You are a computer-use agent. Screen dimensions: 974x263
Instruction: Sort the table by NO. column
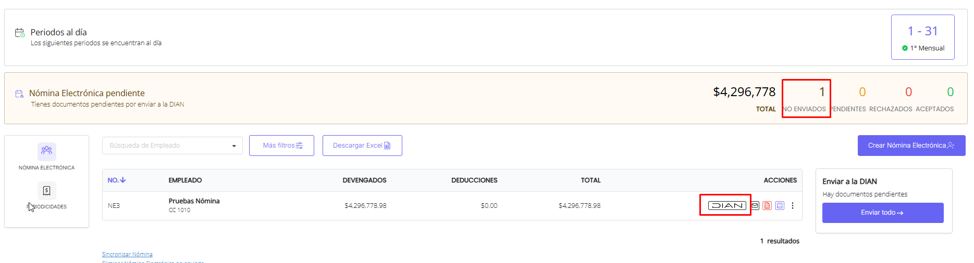click(116, 180)
